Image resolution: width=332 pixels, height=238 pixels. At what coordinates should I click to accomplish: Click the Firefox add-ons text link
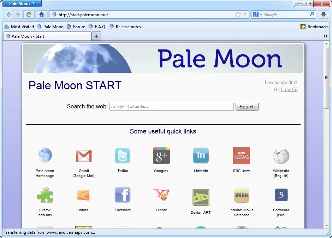45,212
